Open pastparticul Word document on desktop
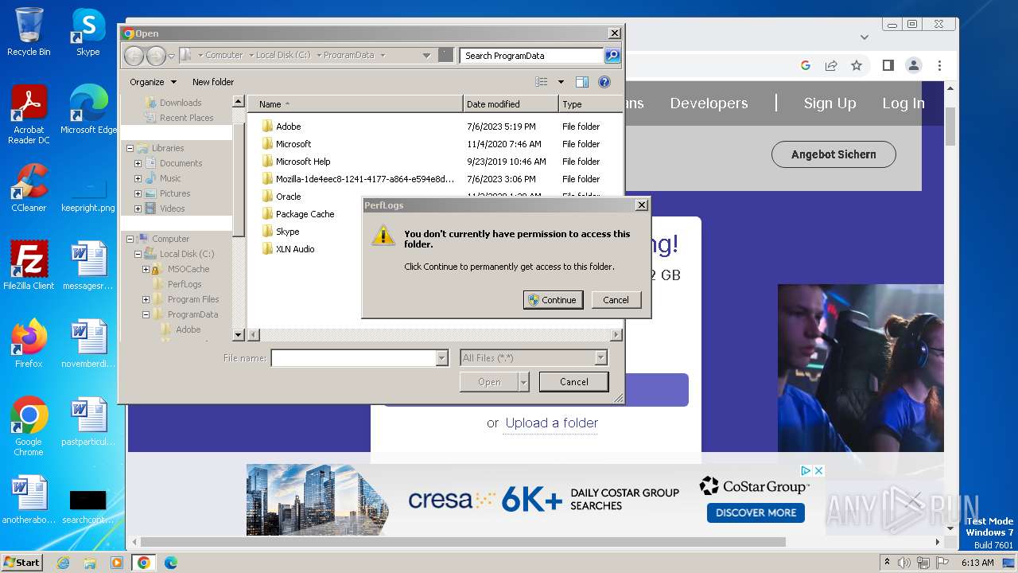Image resolution: width=1018 pixels, height=573 pixels. 88,422
